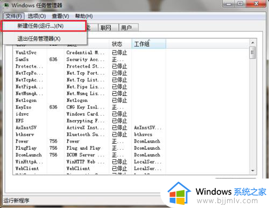Viewport: 269px width, 208px height.
Task: Minimize the Task Manager window
Action: pos(229,4)
